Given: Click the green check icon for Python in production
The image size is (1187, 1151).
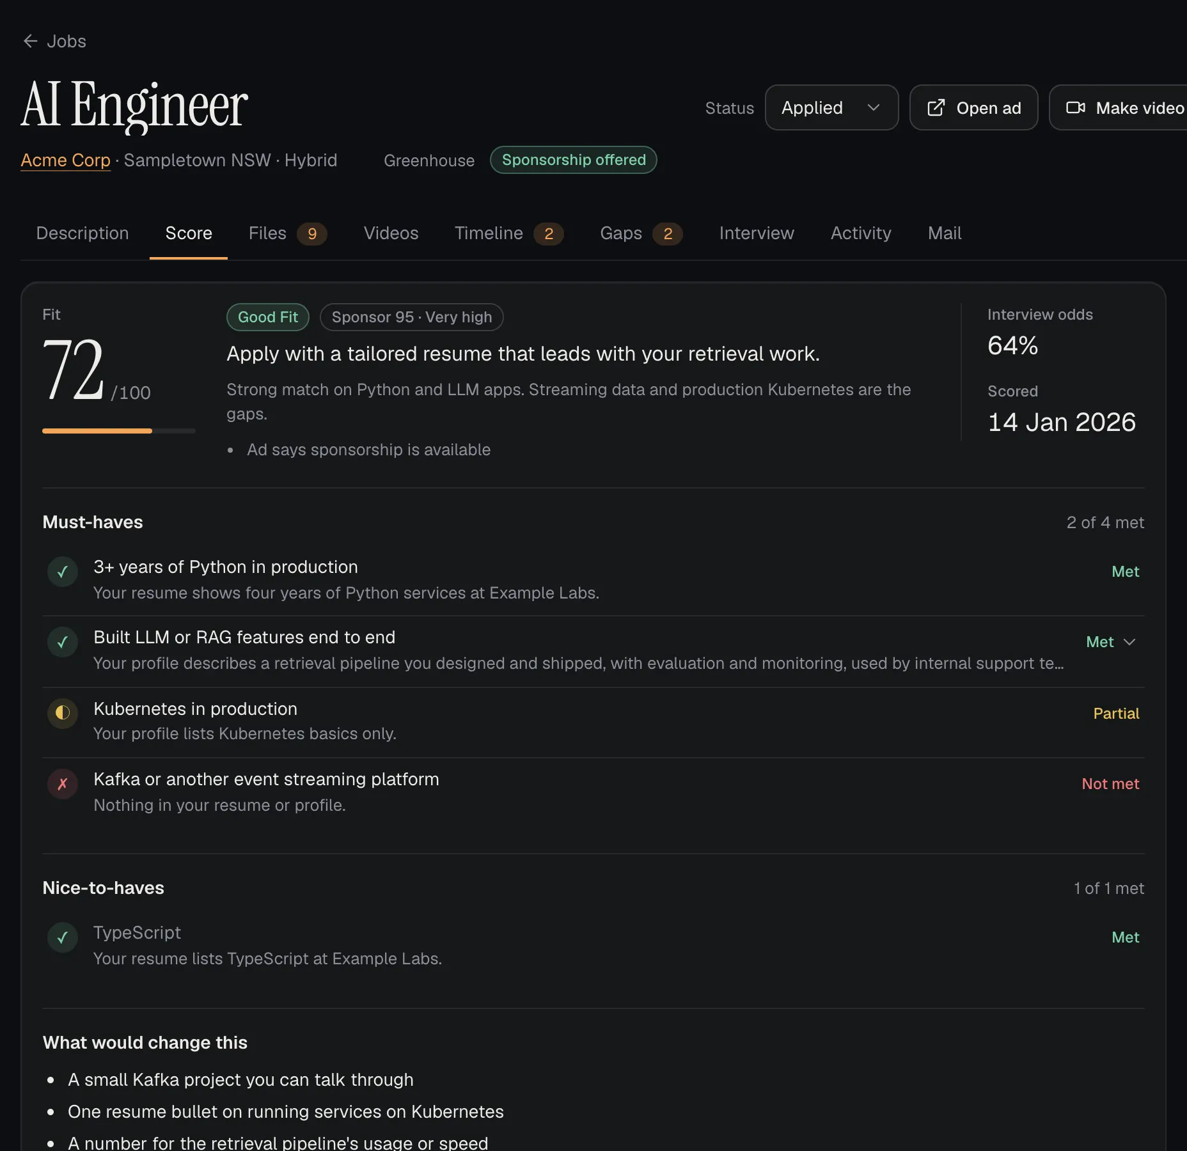Looking at the screenshot, I should click(x=63, y=572).
